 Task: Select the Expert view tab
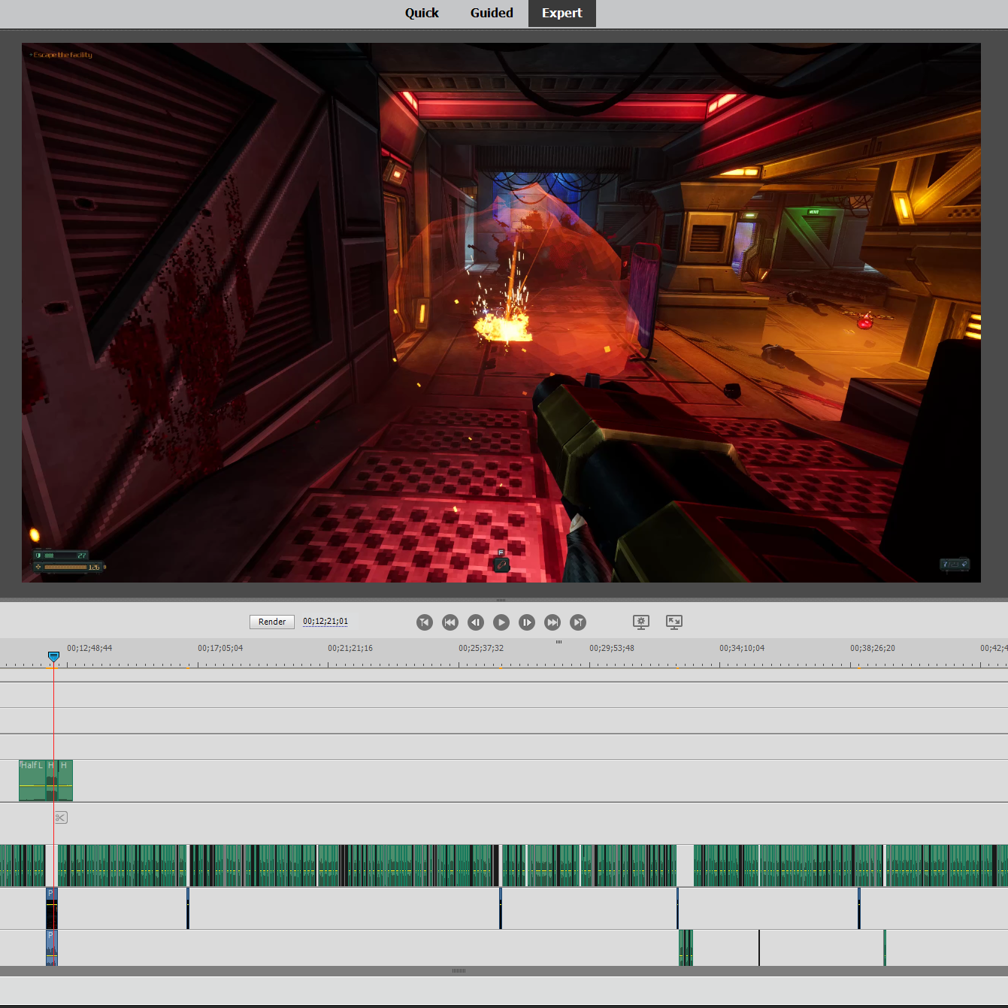(562, 13)
